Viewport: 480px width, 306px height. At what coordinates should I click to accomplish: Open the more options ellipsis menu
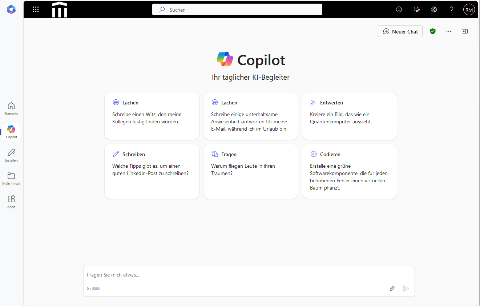click(449, 31)
